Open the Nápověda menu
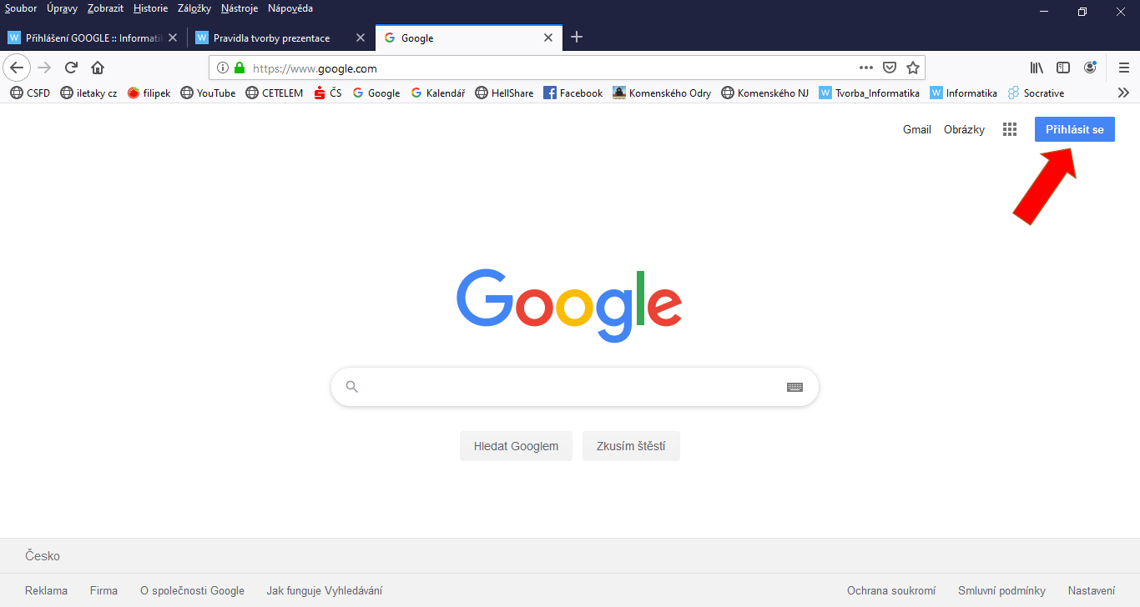The width and height of the screenshot is (1140, 607). point(290,8)
